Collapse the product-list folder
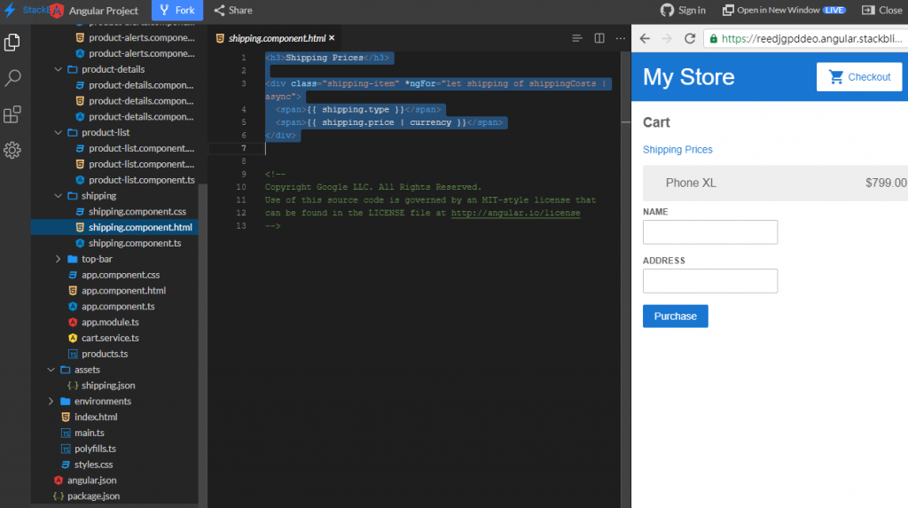The width and height of the screenshot is (908, 508). point(58,133)
